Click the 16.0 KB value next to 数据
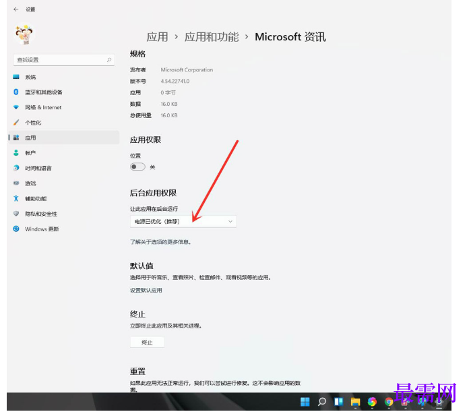 pos(169,104)
